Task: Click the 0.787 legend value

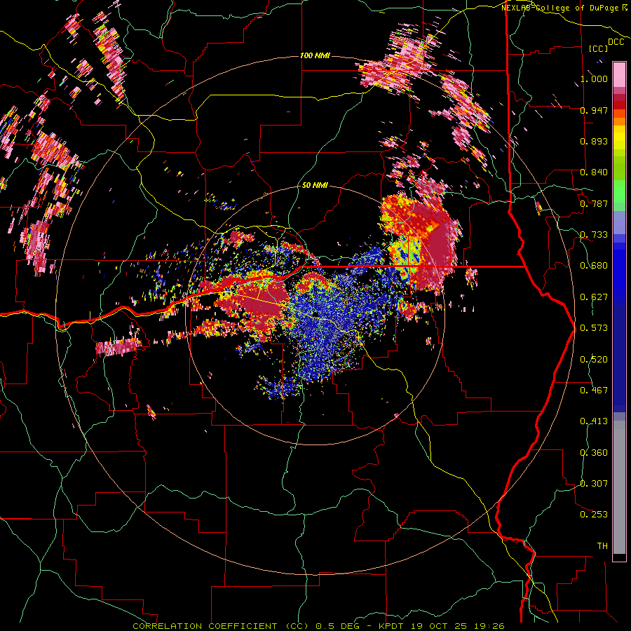Action: tap(594, 203)
